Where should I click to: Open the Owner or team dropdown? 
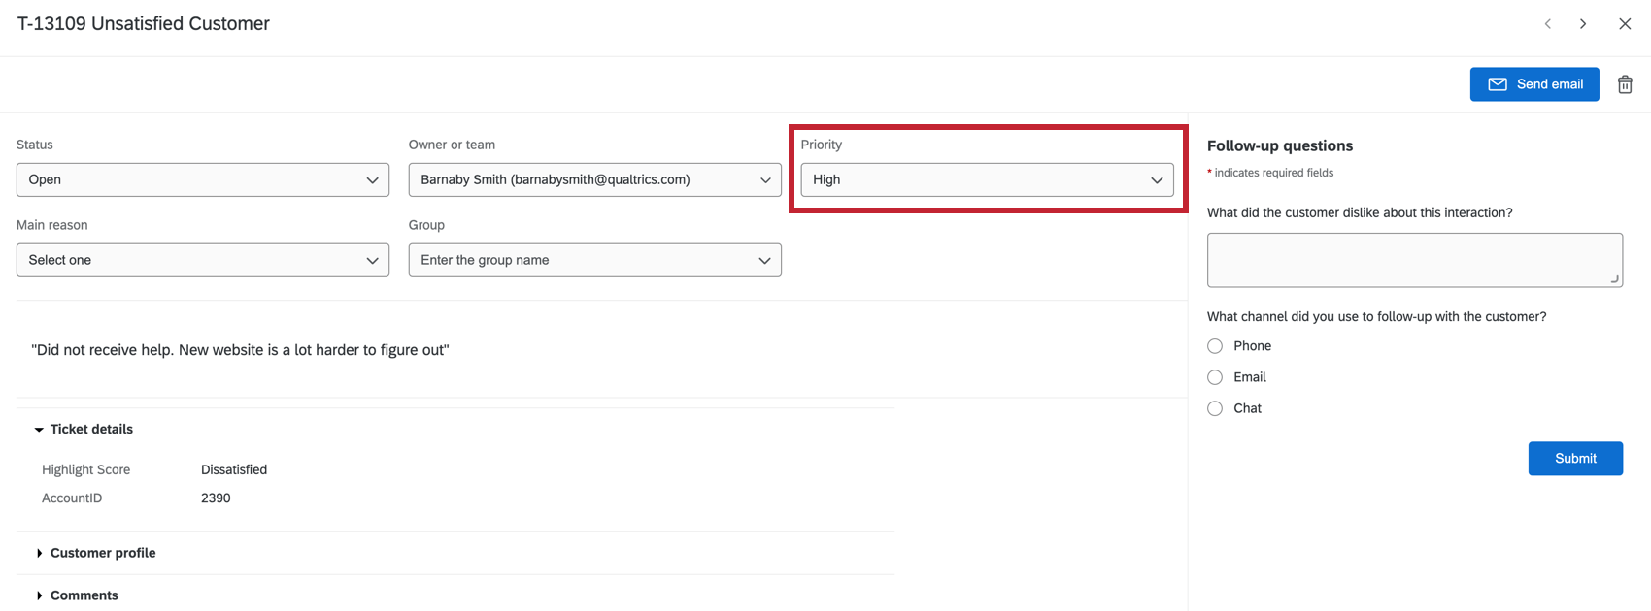(594, 179)
